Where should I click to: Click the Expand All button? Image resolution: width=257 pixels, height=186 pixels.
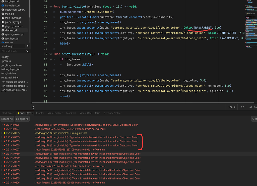pos(7,119)
